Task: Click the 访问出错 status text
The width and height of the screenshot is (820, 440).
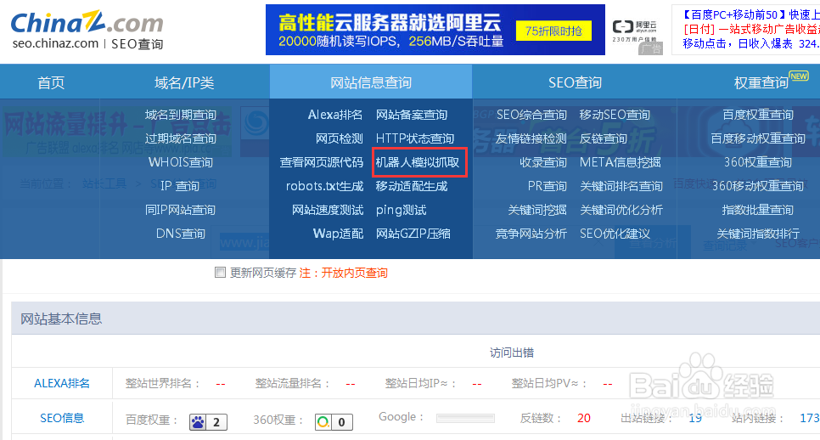Action: click(x=512, y=353)
